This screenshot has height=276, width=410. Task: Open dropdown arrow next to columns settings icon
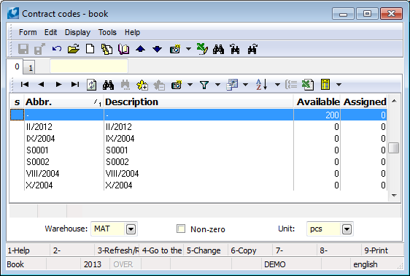(x=246, y=85)
